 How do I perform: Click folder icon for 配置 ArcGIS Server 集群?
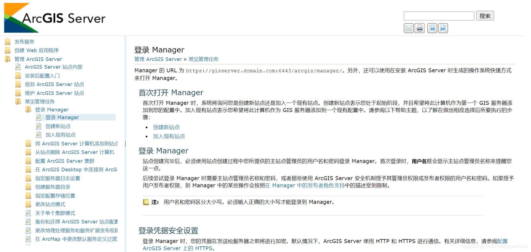(x=28, y=161)
